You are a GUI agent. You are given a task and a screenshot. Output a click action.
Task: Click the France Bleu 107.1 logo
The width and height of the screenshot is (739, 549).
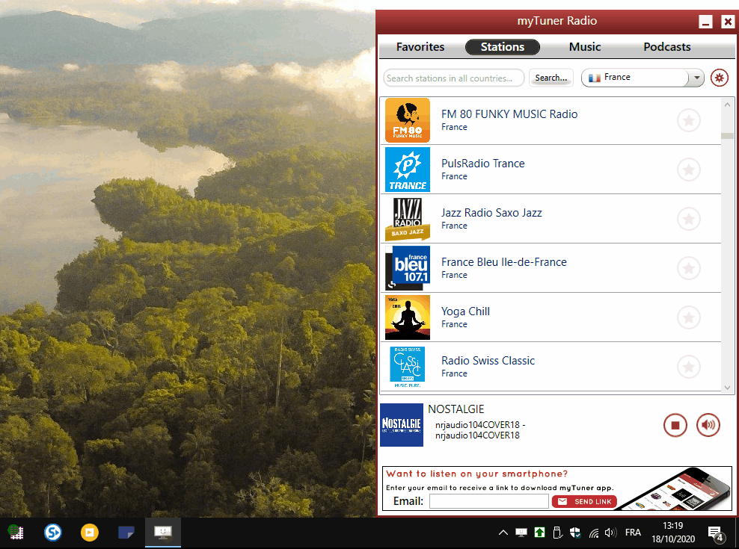[407, 268]
